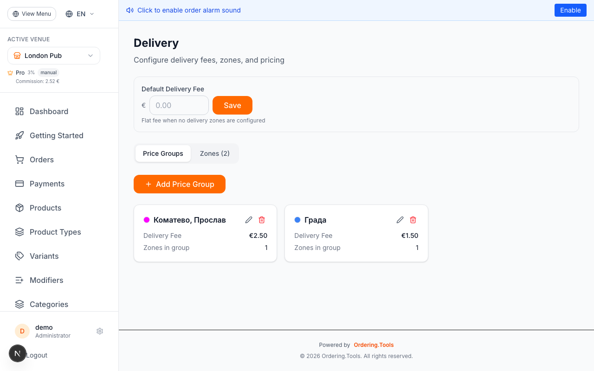Image resolution: width=594 pixels, height=371 pixels.
Task: Edit the Града price group
Action: pos(400,220)
